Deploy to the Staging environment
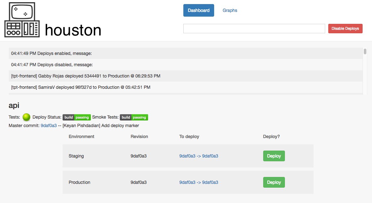This screenshot has width=372, height=203. pyautogui.click(x=274, y=156)
